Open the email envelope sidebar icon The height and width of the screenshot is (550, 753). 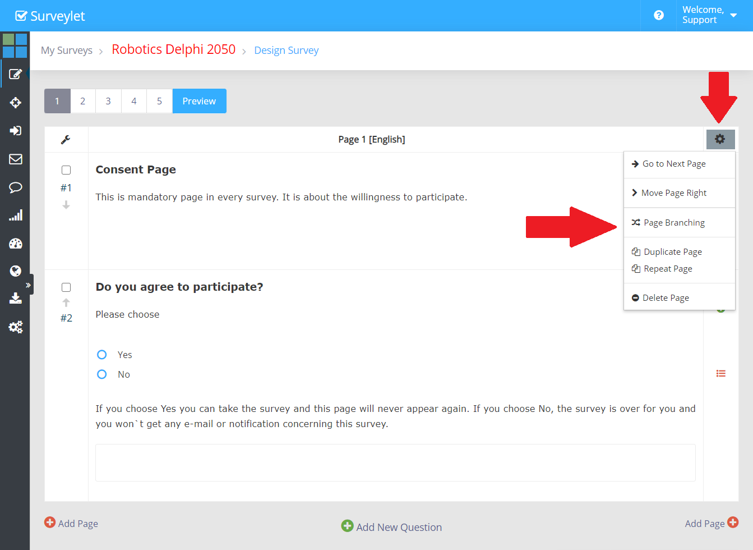16,159
